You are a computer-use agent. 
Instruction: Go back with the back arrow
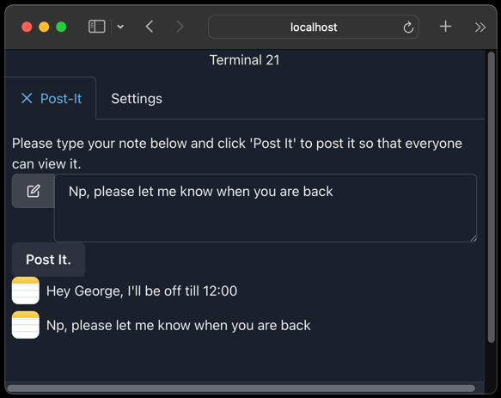[x=150, y=27]
